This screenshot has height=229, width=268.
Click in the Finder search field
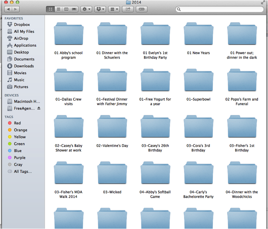tap(220, 9)
